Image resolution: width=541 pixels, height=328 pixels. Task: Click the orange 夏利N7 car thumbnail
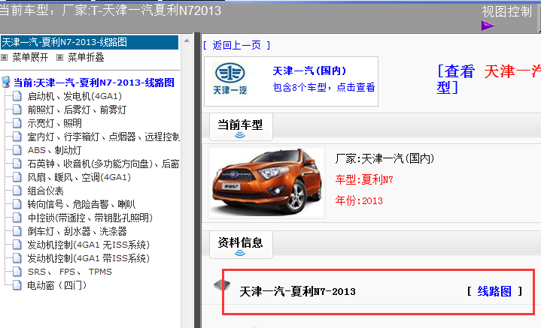266,182
